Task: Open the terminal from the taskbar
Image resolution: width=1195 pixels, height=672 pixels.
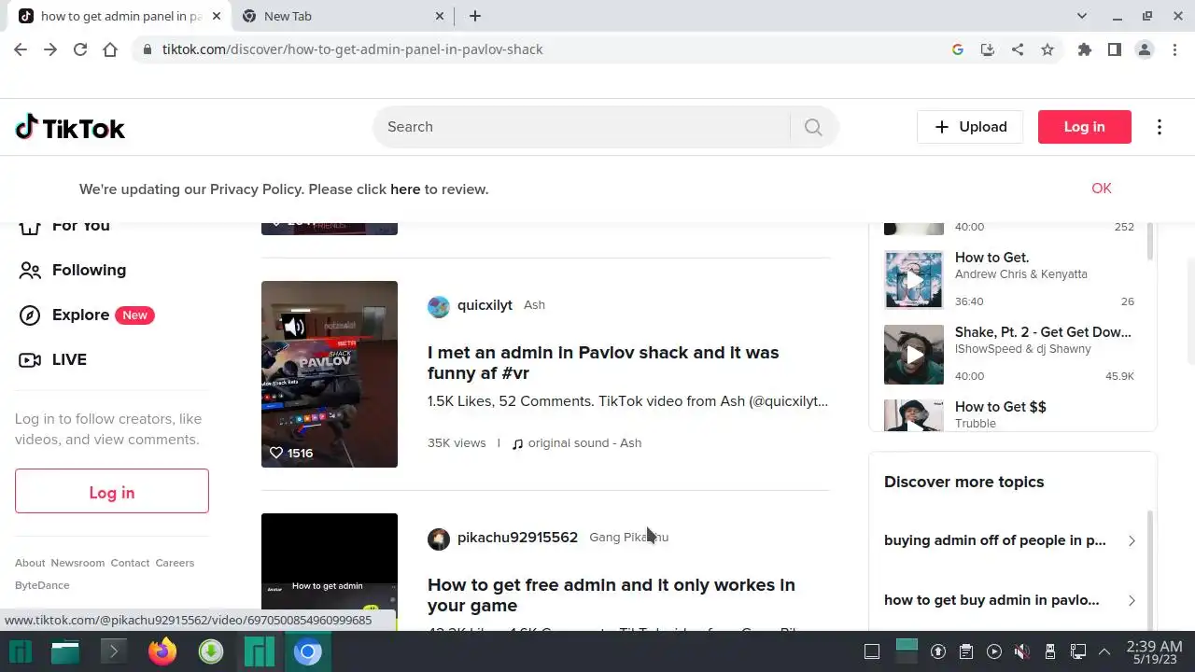Action: coord(114,651)
